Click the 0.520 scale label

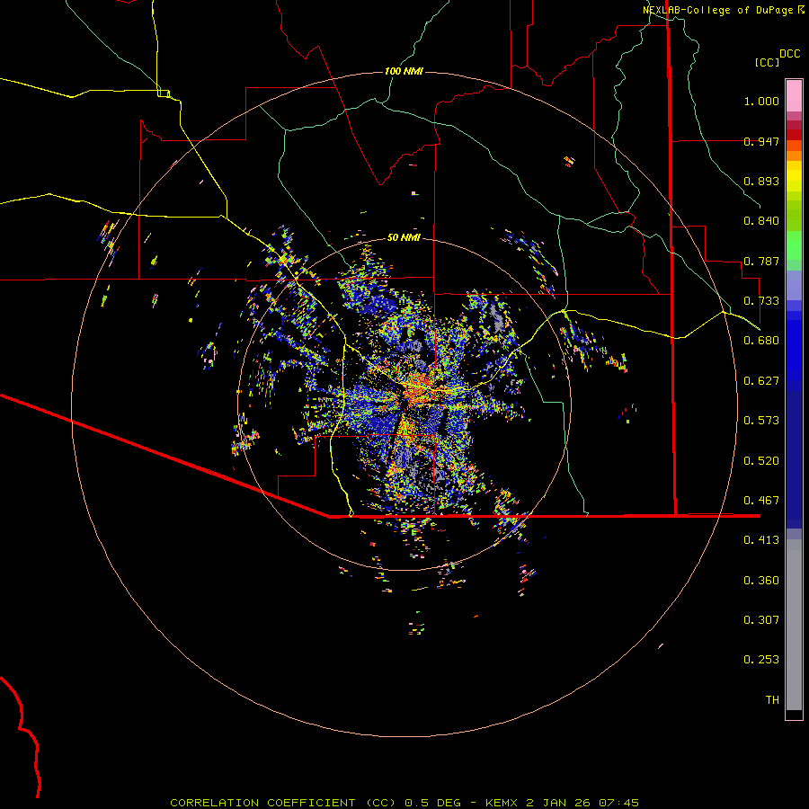pyautogui.click(x=761, y=461)
